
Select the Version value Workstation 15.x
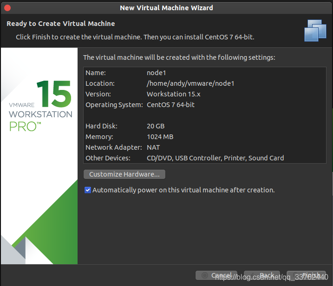click(174, 94)
